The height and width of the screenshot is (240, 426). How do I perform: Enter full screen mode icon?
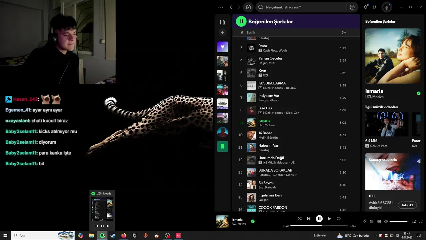421,221
